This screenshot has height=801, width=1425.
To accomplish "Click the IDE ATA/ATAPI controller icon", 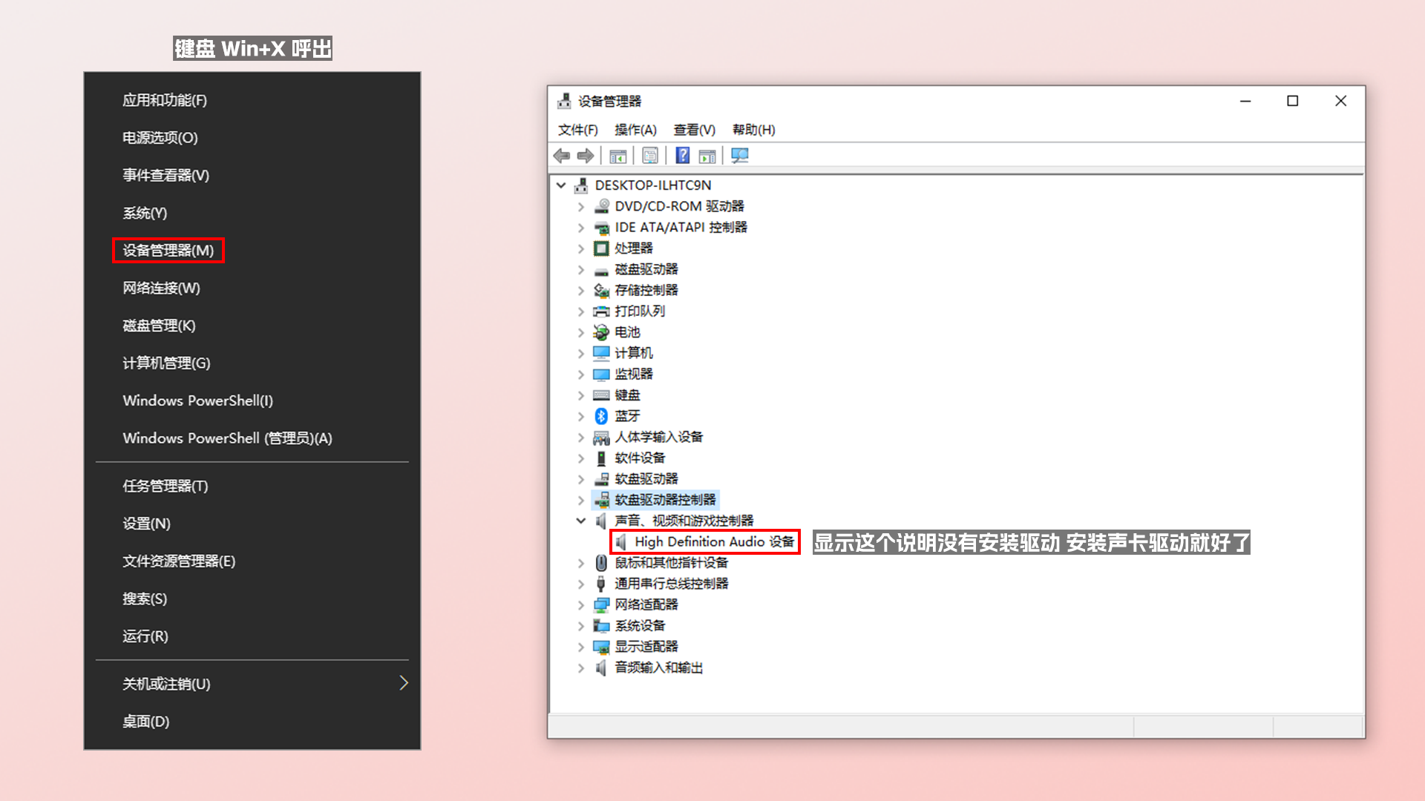I will click(601, 228).
